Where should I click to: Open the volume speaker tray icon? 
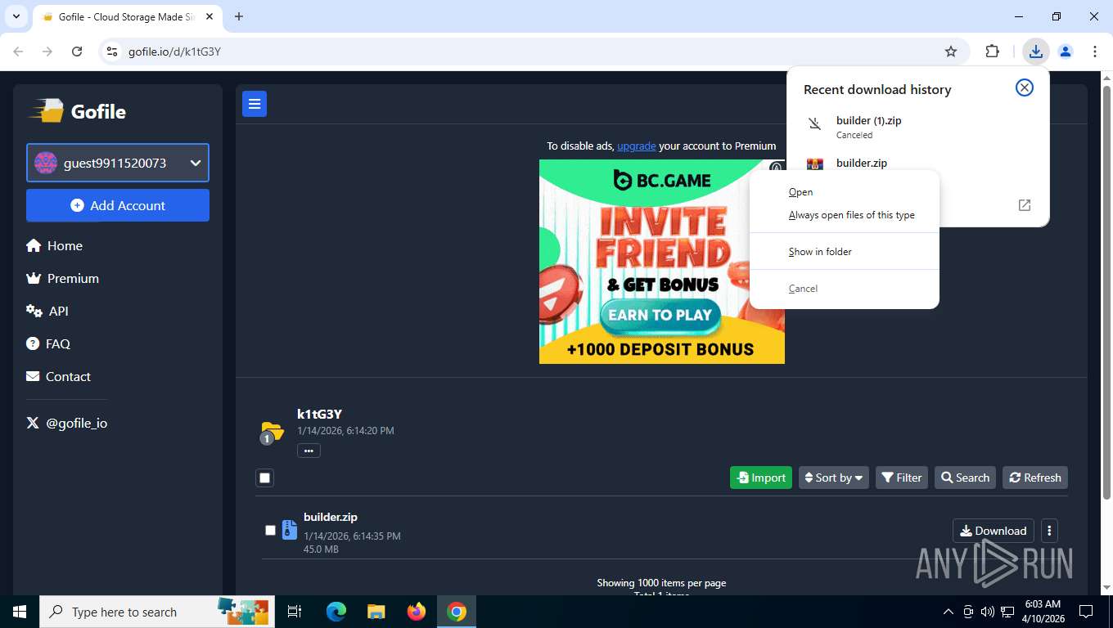click(x=988, y=612)
